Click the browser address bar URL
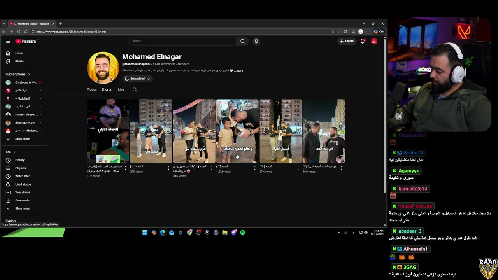The width and height of the screenshot is (498, 280). tap(71, 31)
